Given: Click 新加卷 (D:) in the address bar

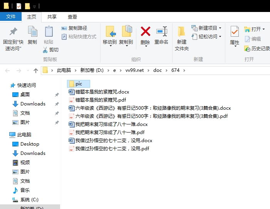Looking at the screenshot, I should [92, 70].
